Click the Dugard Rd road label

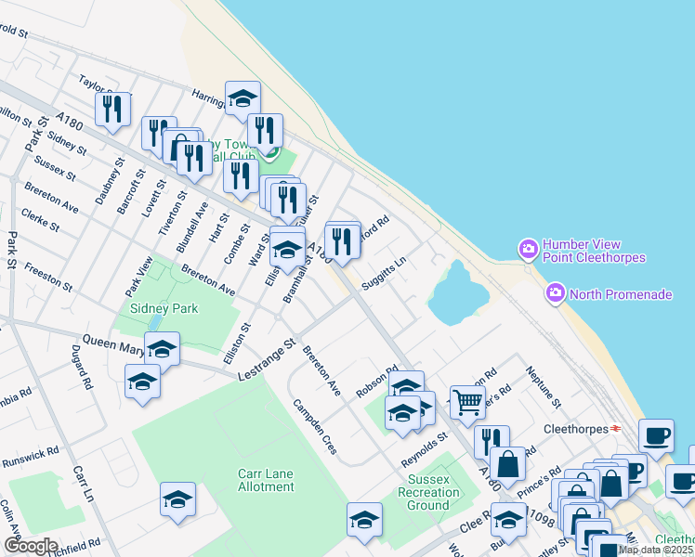pos(82,367)
